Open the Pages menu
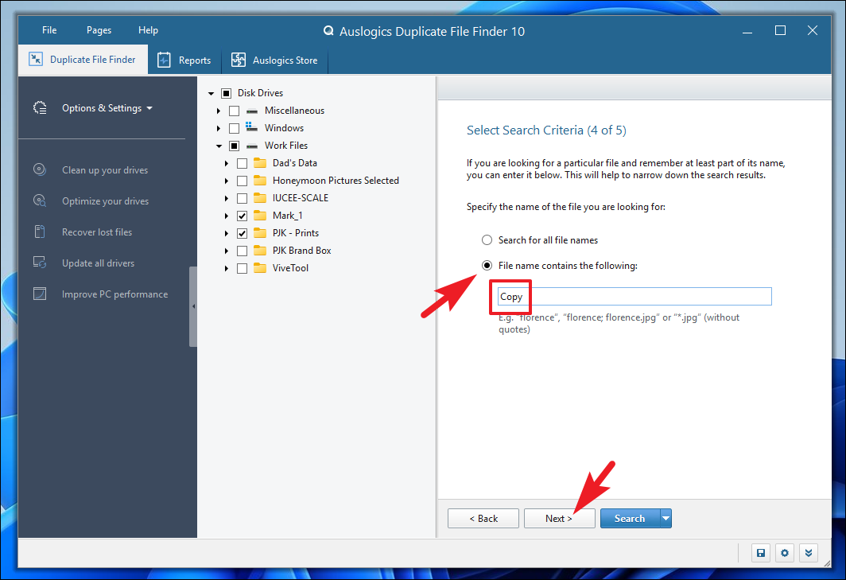846x580 pixels. click(x=99, y=30)
